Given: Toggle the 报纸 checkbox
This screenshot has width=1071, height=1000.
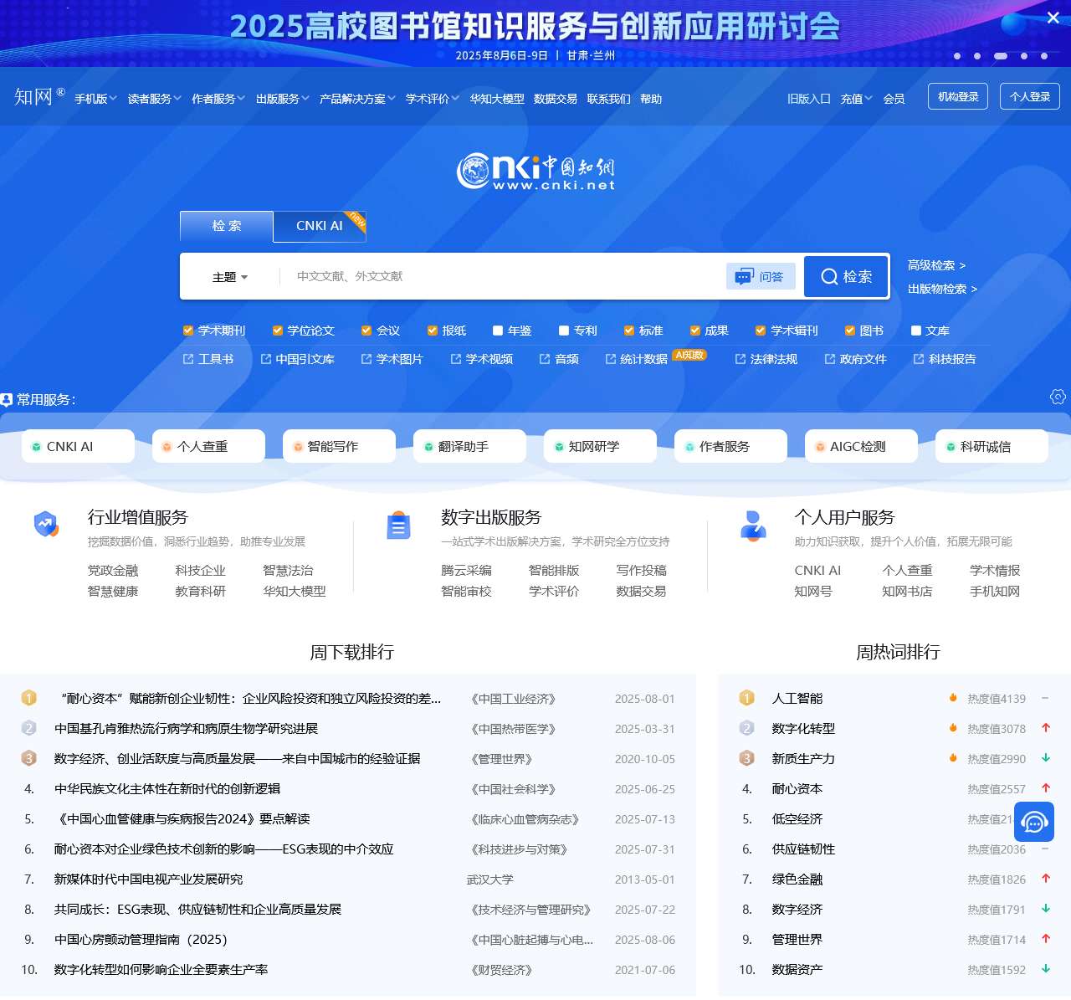Looking at the screenshot, I should [433, 331].
